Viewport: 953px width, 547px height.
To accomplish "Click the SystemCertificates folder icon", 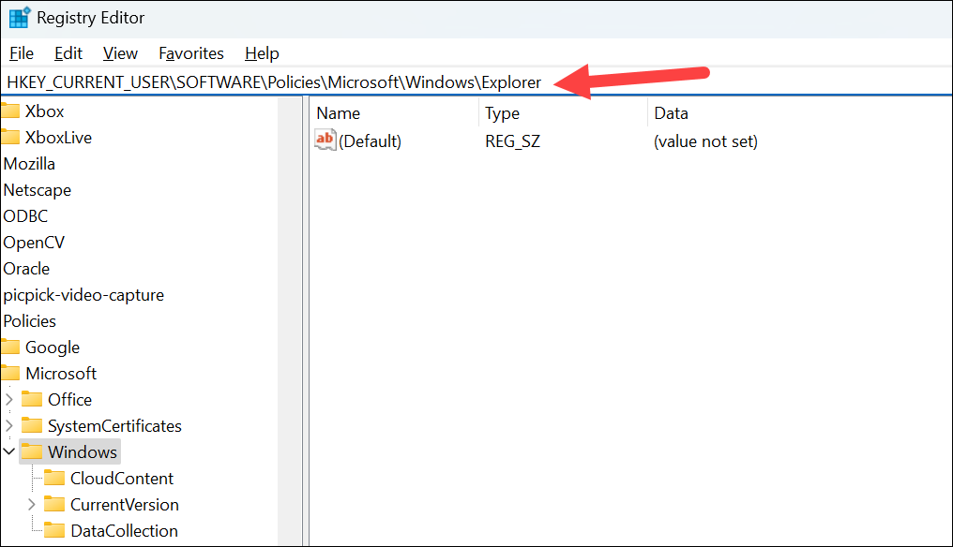I will pyautogui.click(x=32, y=425).
